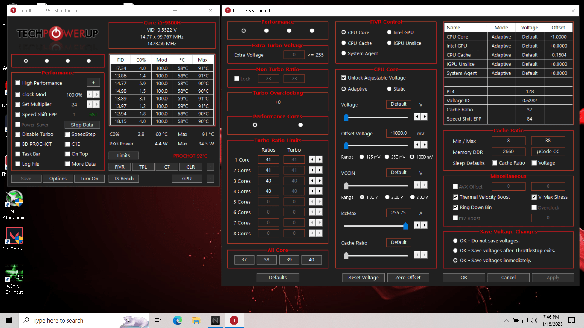Click the Extra Voltage input field
Image resolution: width=584 pixels, height=328 pixels.
[294, 55]
